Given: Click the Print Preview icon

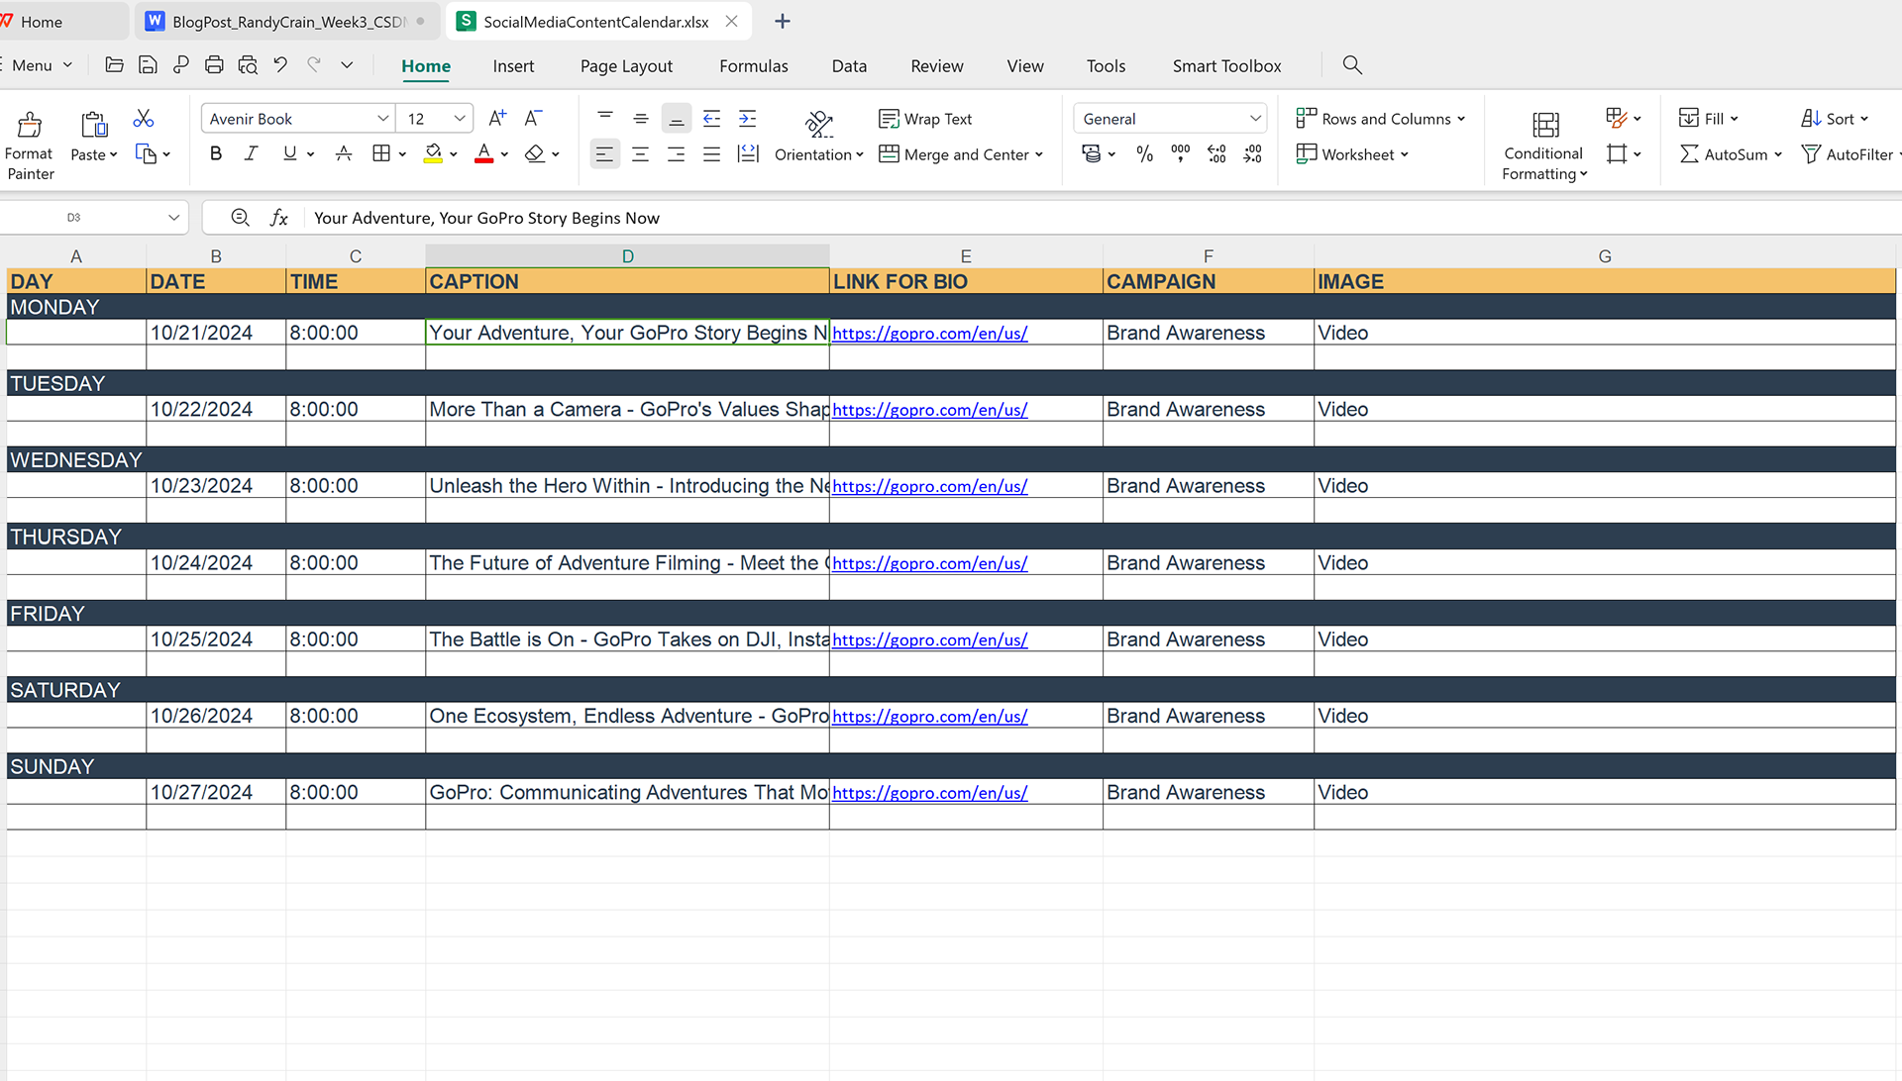Looking at the screenshot, I should pos(248,65).
